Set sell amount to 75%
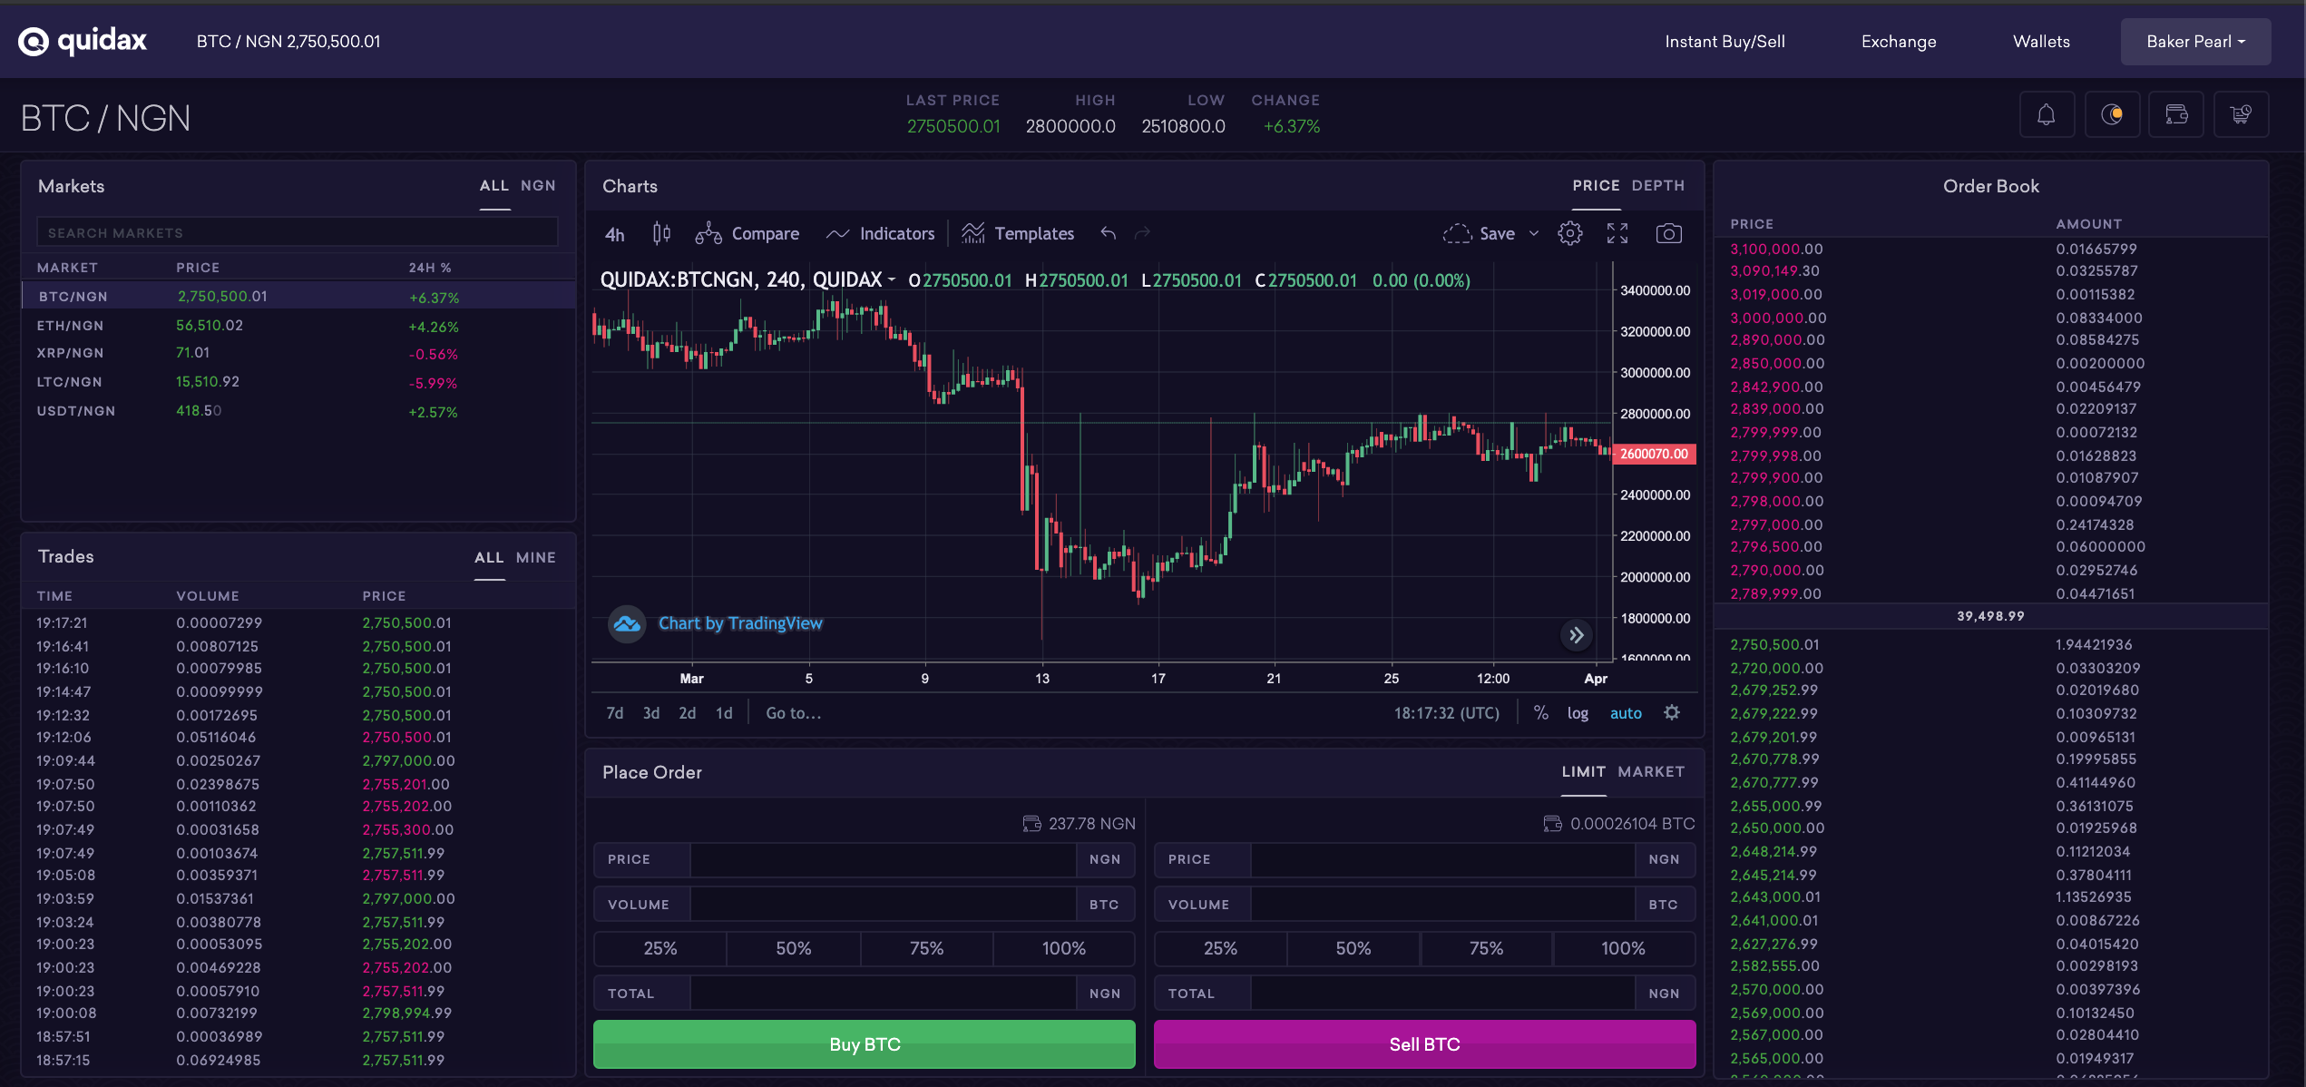Viewport: 2306px width, 1087px height. pyautogui.click(x=1486, y=948)
